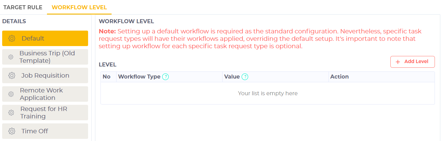Click the plus icon in Add Level
This screenshot has height=141, width=442.
pos(398,62)
